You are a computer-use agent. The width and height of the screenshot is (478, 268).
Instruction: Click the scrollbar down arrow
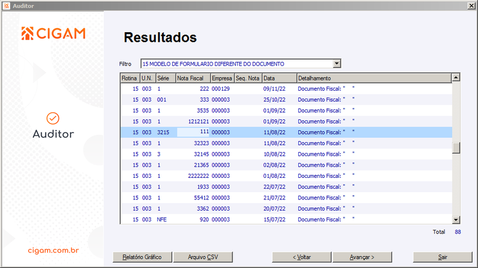456,220
